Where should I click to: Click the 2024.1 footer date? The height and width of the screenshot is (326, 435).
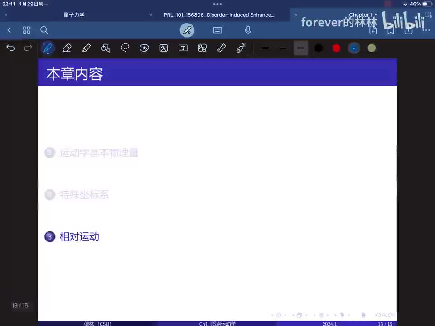[329, 324]
